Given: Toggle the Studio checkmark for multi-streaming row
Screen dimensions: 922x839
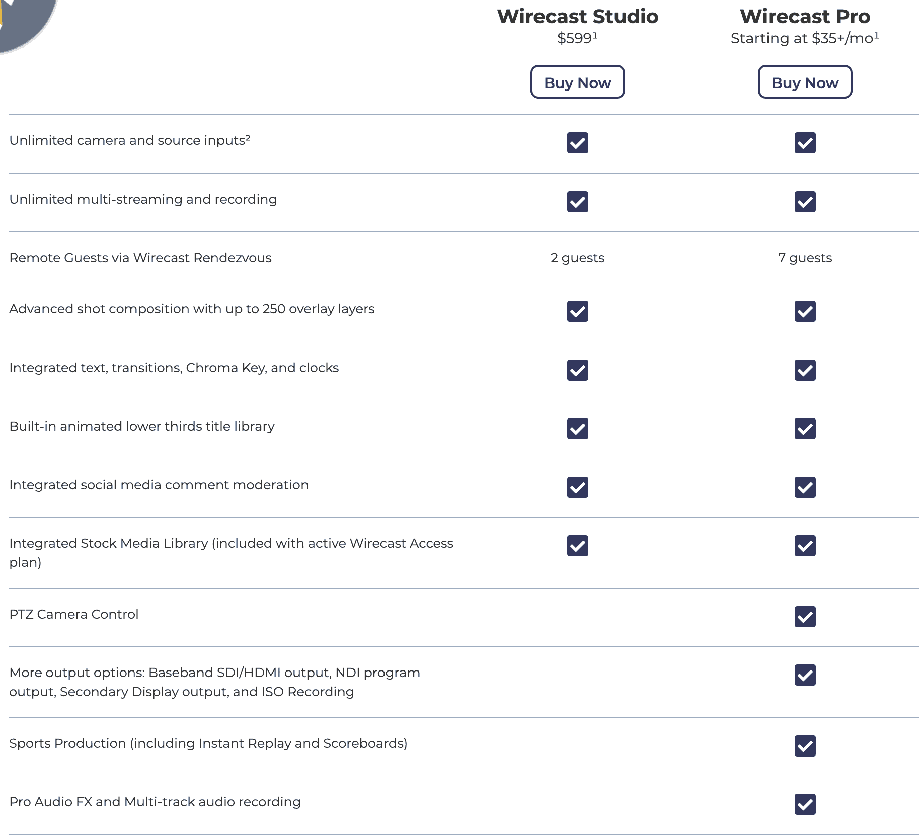Looking at the screenshot, I should pyautogui.click(x=577, y=202).
